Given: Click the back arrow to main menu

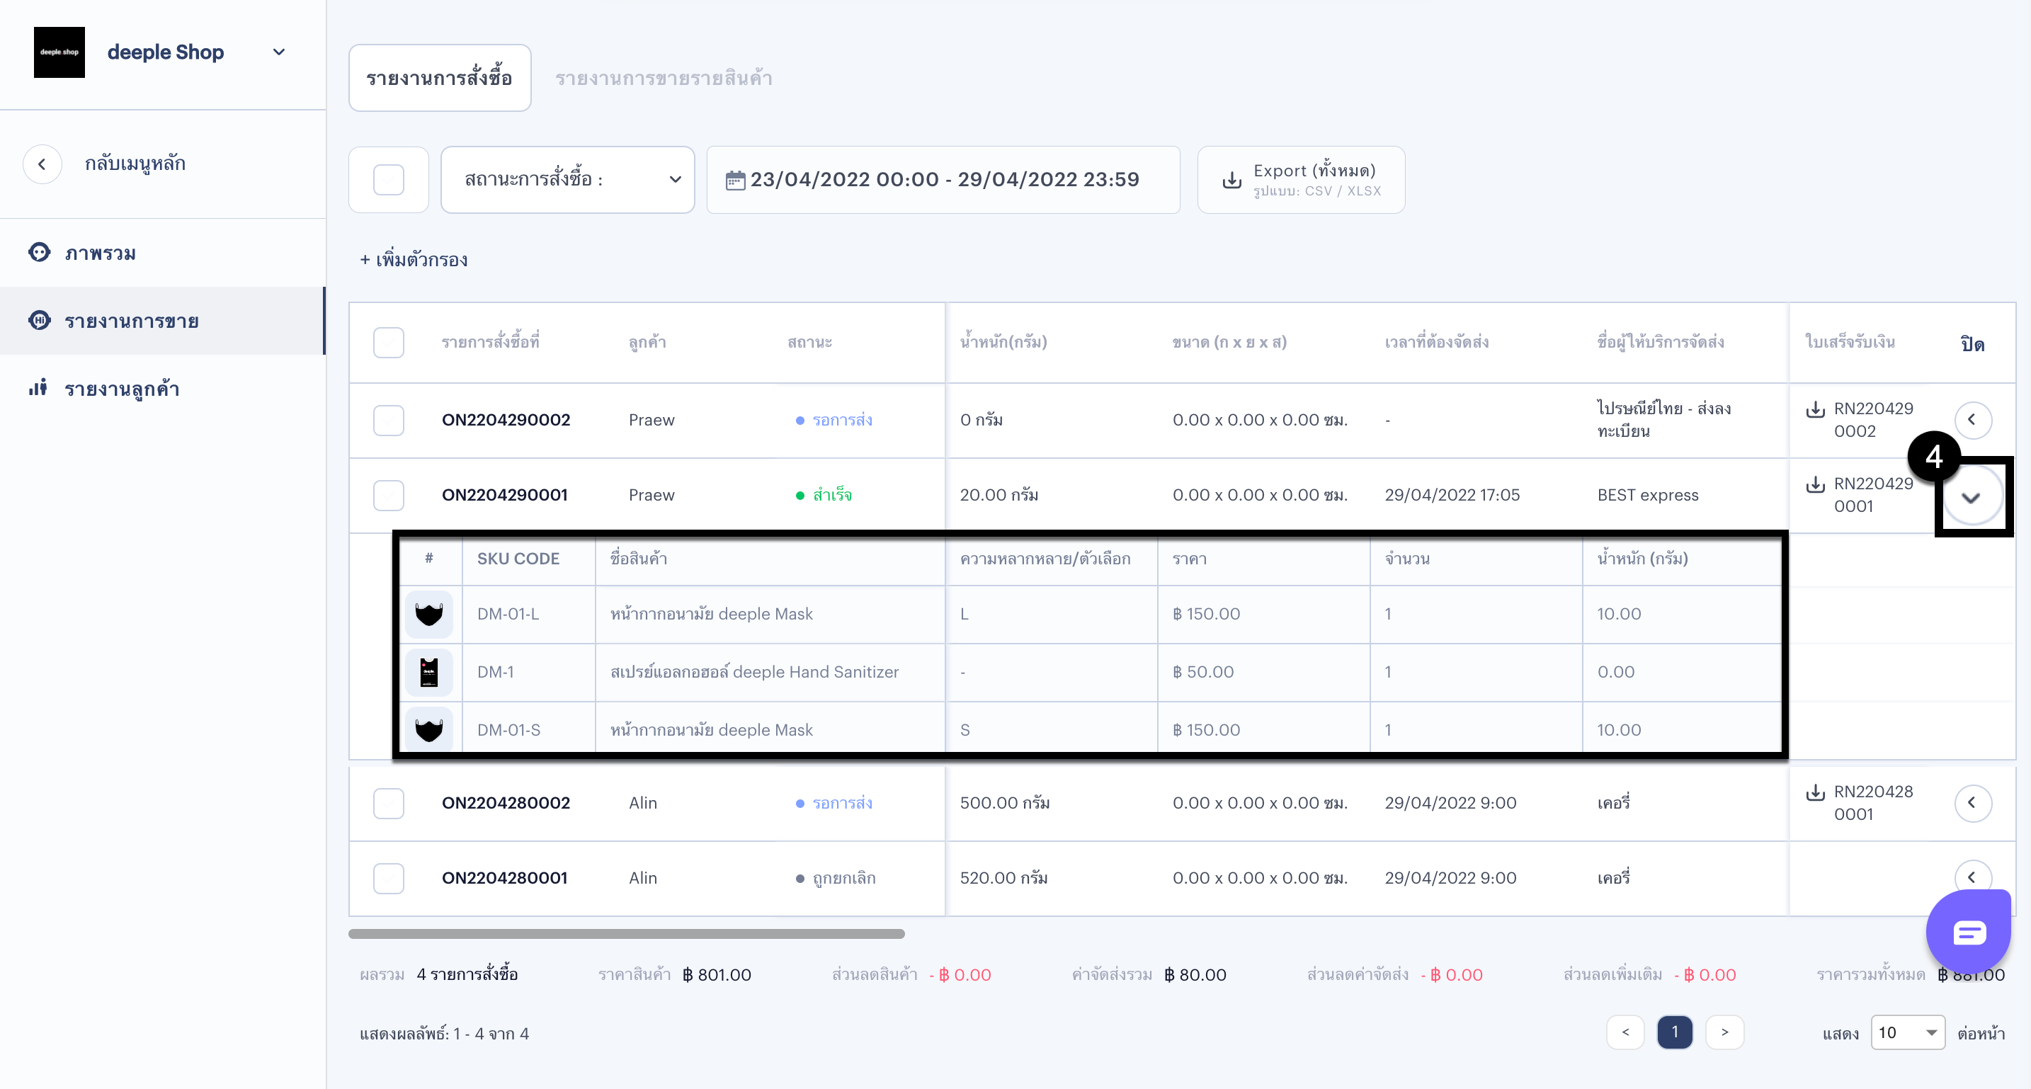Looking at the screenshot, I should point(42,164).
